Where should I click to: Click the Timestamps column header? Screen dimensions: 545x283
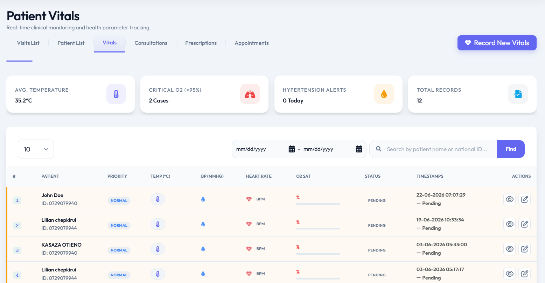pyautogui.click(x=430, y=176)
